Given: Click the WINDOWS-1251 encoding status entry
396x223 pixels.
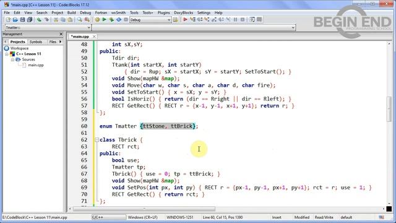Looking at the screenshot, I should coord(180,217).
